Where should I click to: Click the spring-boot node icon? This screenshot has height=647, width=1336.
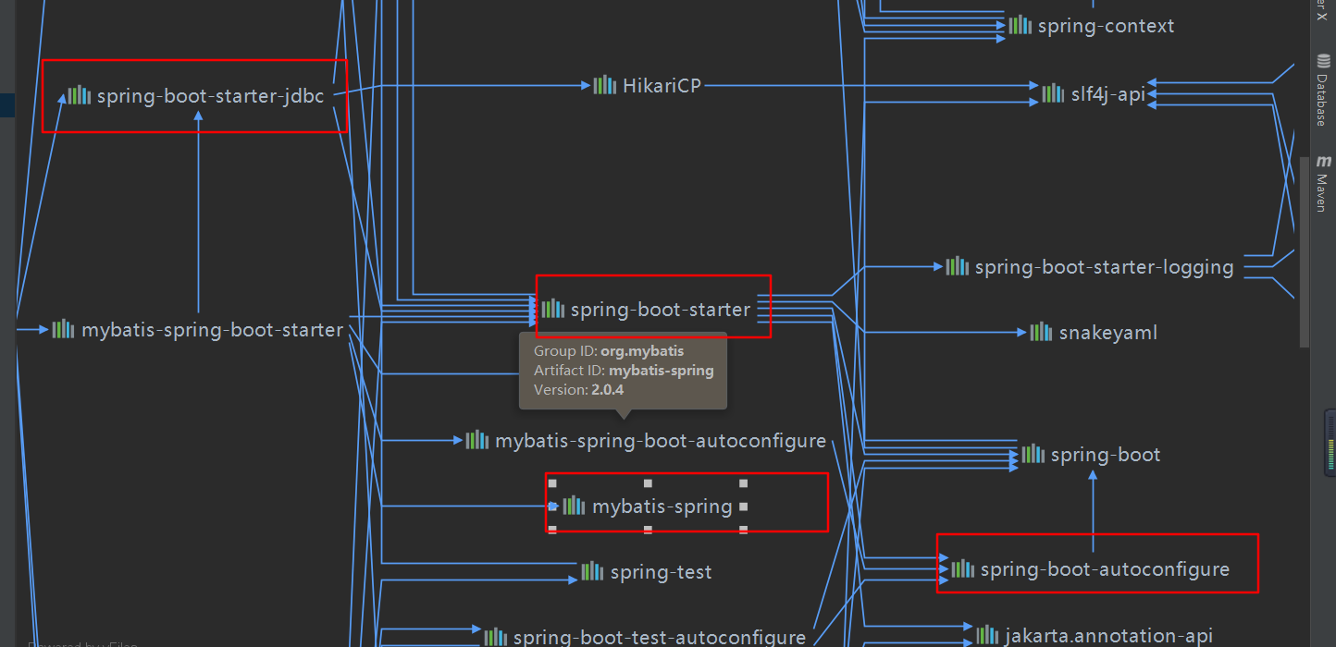1033,454
